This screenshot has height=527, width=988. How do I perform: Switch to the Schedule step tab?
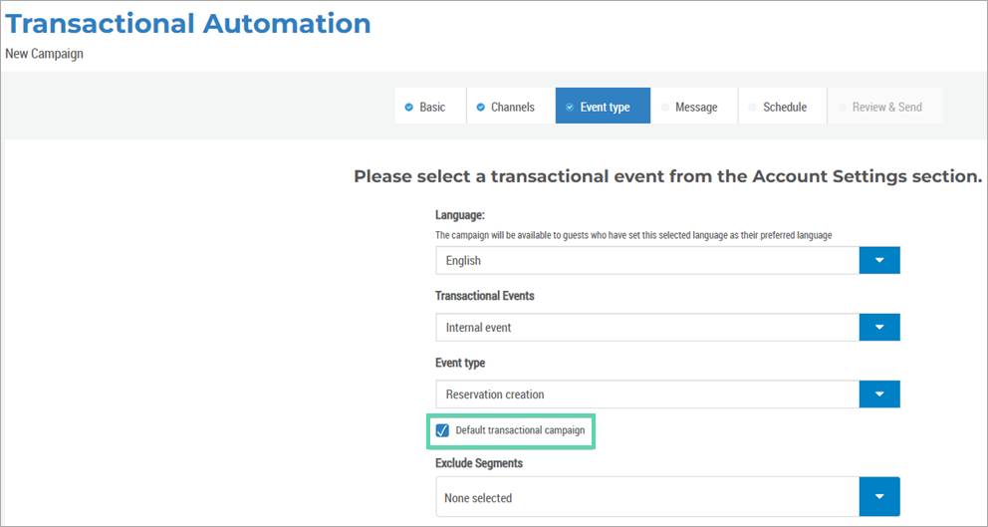point(783,106)
